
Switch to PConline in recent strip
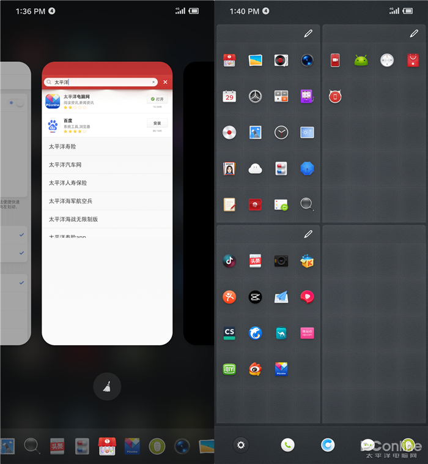coord(132,446)
